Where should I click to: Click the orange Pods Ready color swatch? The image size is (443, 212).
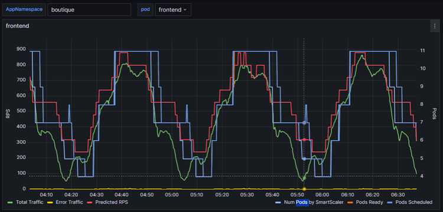[x=350, y=203]
